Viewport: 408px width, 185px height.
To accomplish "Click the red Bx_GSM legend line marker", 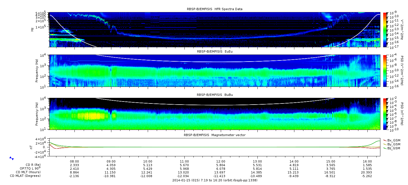I will click(385, 140).
